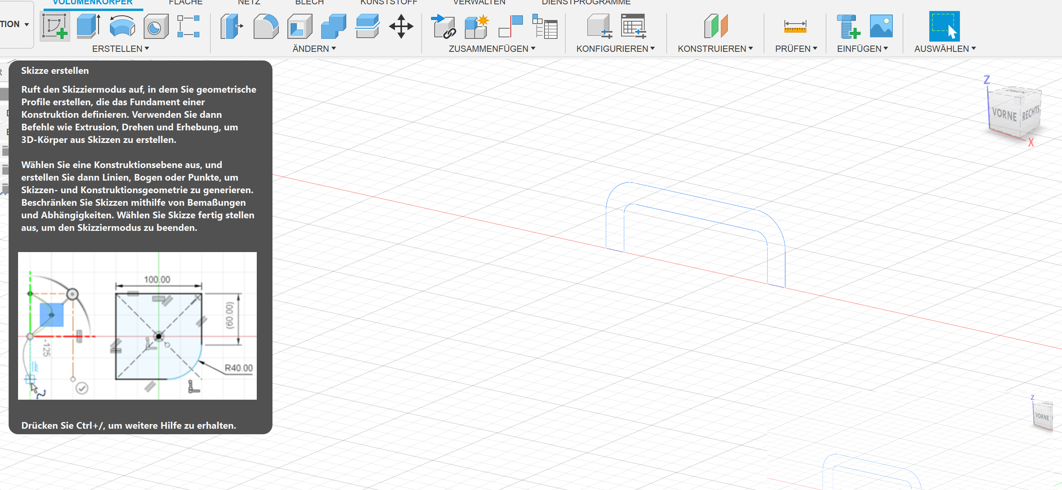Viewport: 1062px width, 490px height.
Task: Select the construction plane tool
Action: (x=715, y=26)
